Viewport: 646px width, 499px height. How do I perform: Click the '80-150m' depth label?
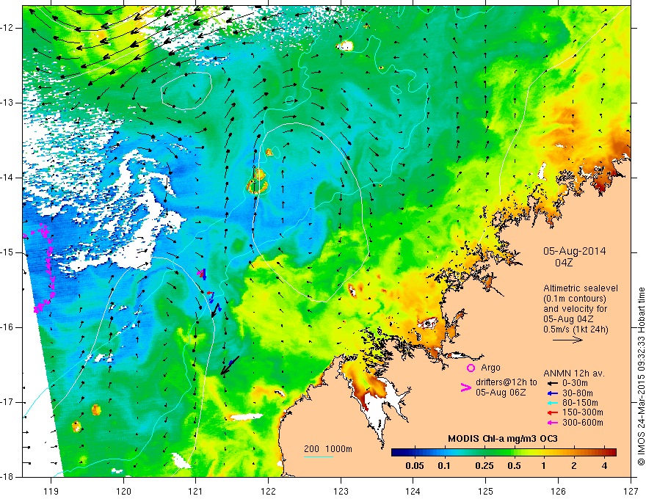tap(581, 403)
